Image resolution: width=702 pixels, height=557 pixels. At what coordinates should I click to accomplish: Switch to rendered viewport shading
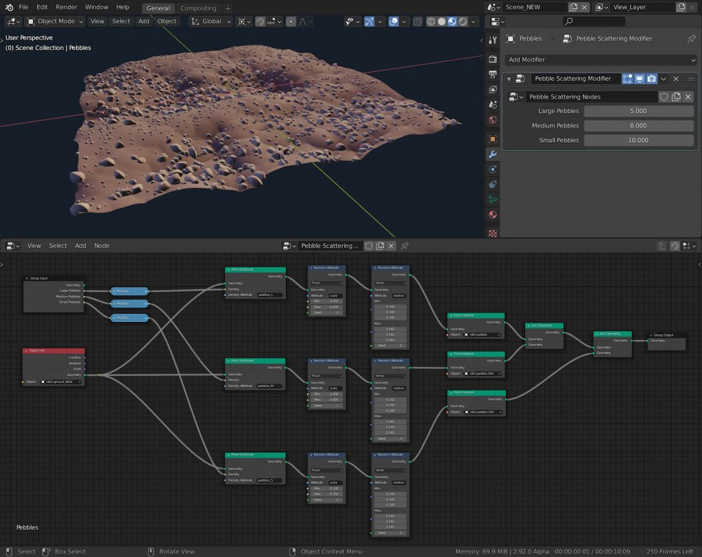click(463, 21)
